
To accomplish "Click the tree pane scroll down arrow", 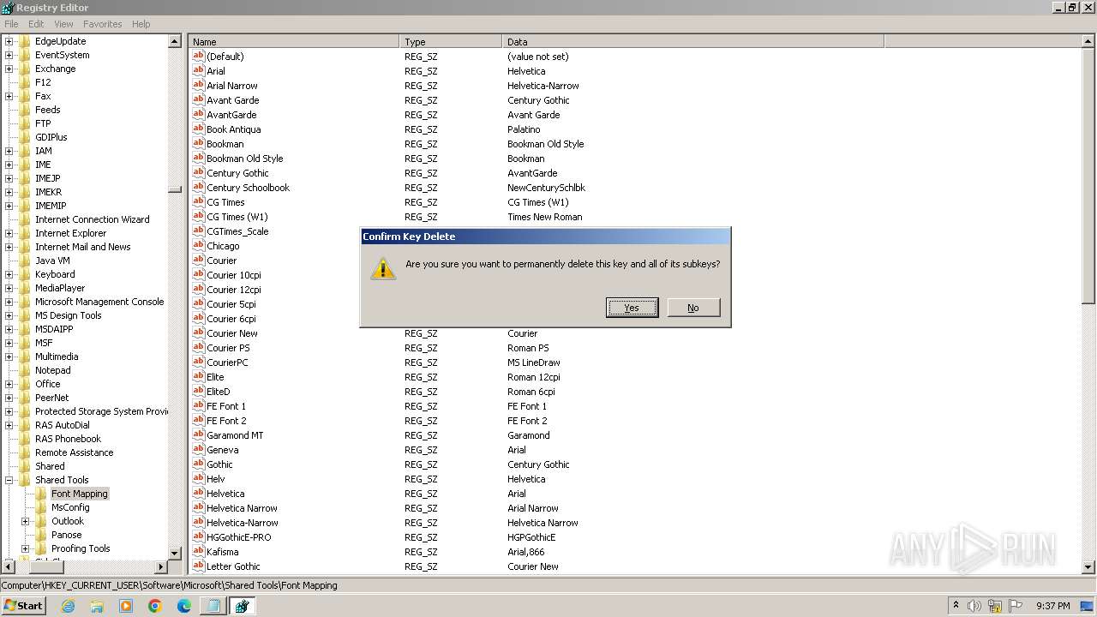I will (175, 554).
